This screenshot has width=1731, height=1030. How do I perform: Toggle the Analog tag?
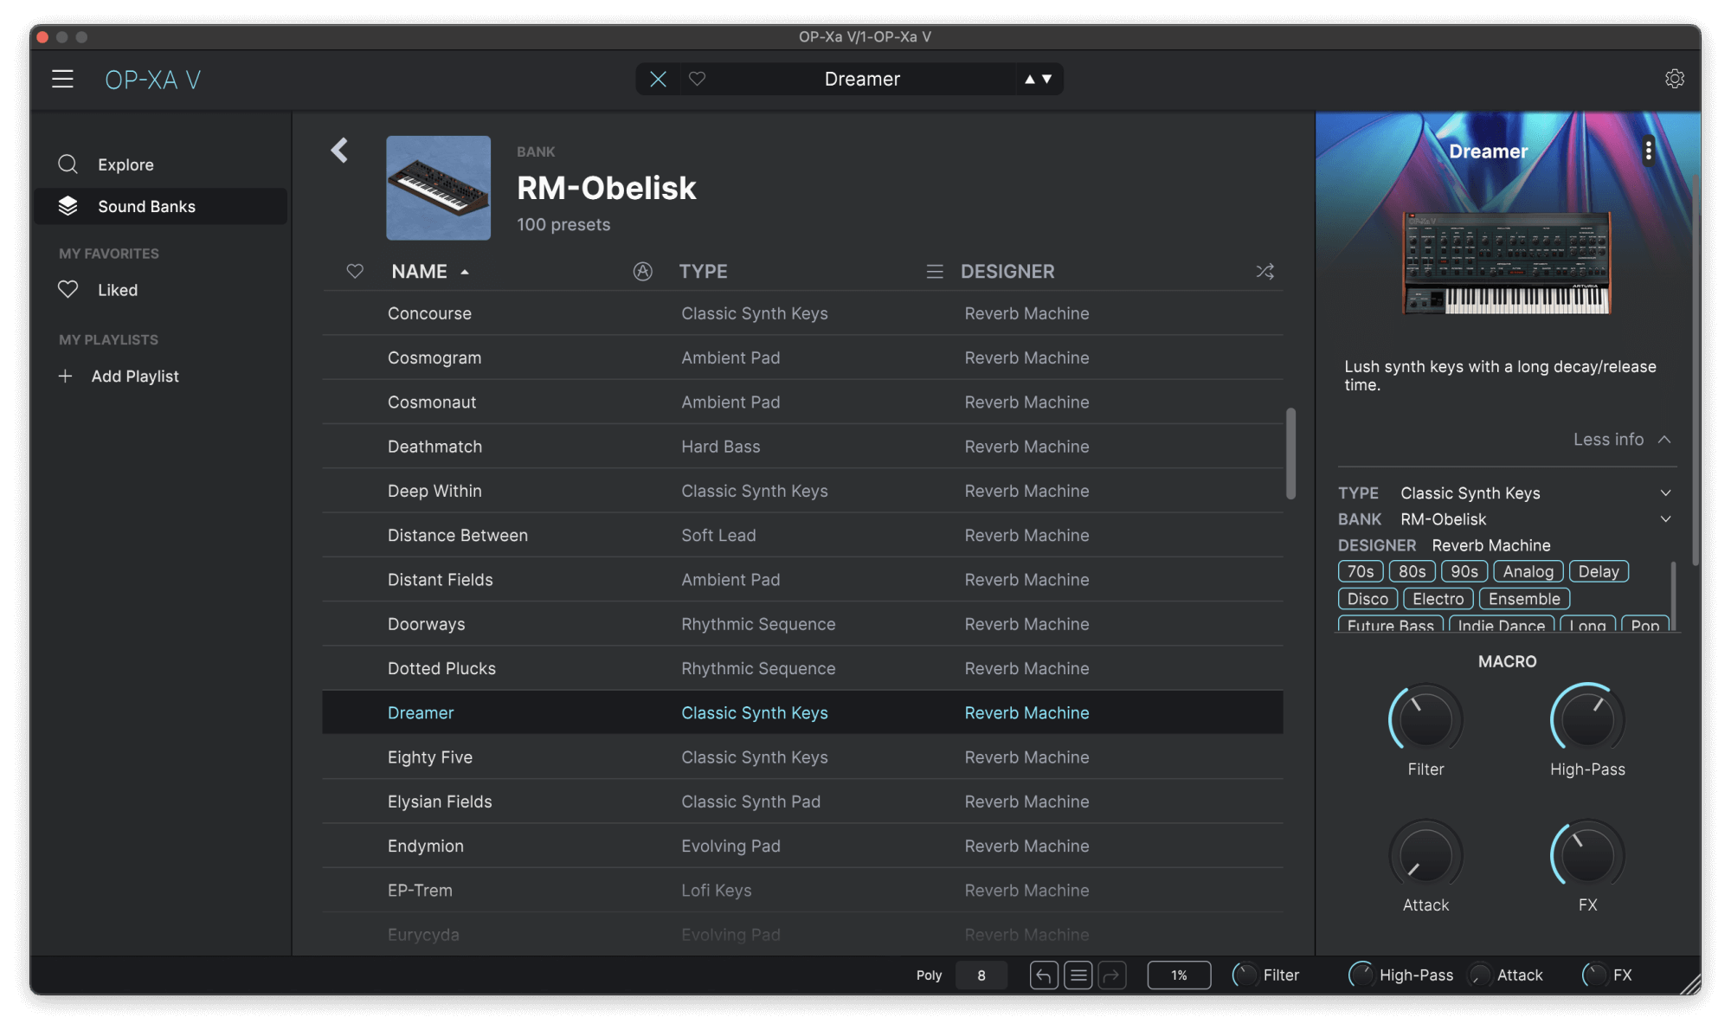pyautogui.click(x=1528, y=571)
